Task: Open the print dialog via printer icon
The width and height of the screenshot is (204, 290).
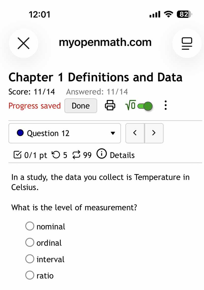Action: point(110,105)
